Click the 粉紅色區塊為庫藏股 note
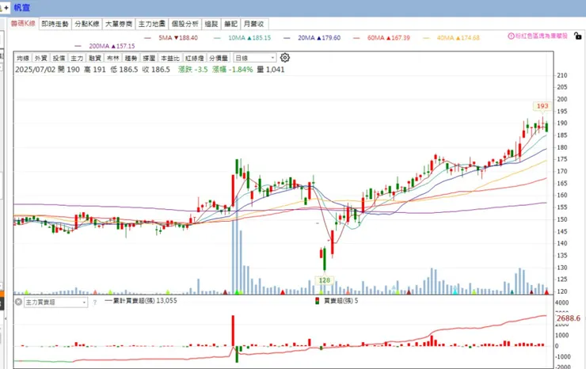586x369 pixels. 541,36
